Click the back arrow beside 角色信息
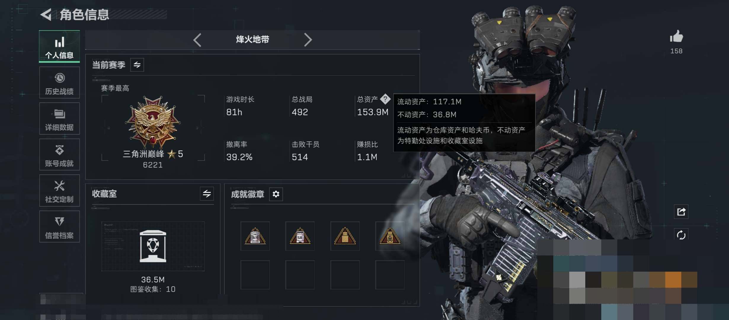 46,14
